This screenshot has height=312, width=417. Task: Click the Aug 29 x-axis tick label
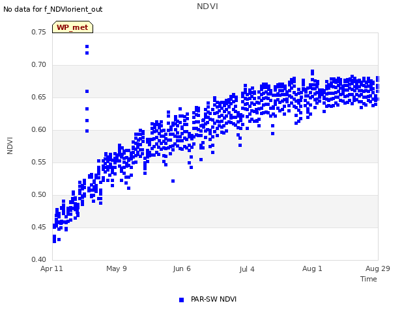coord(378,268)
